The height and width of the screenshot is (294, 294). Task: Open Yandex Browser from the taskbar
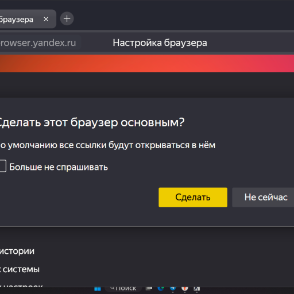(185, 289)
